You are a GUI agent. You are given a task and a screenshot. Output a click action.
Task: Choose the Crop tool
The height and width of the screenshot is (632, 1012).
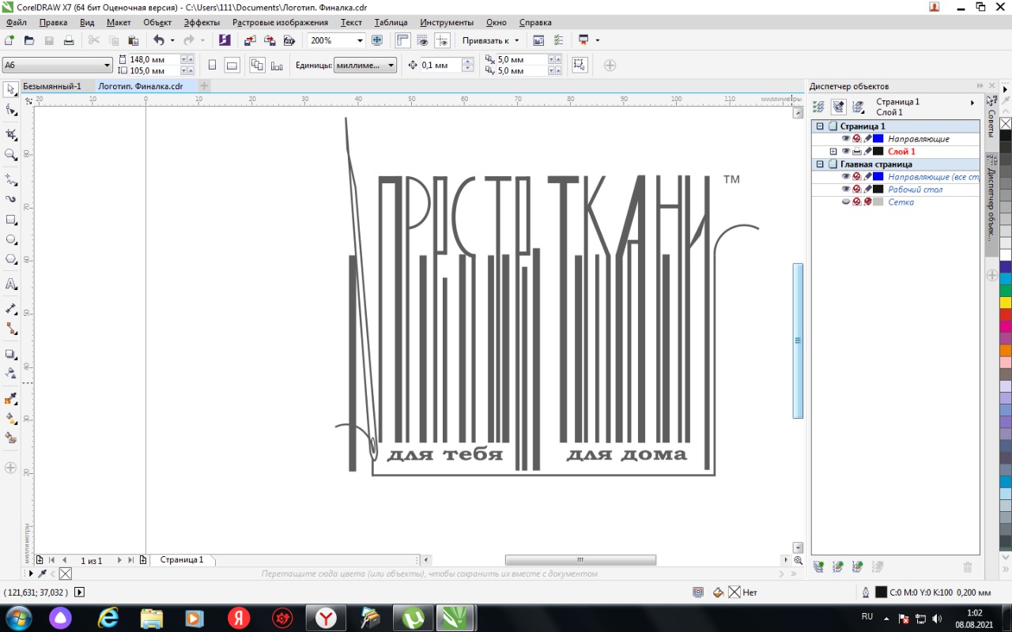(x=11, y=134)
